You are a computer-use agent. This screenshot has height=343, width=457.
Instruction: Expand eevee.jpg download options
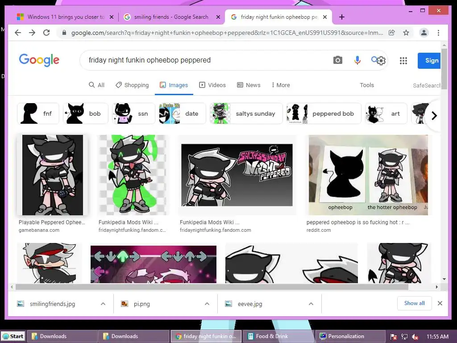(311, 304)
